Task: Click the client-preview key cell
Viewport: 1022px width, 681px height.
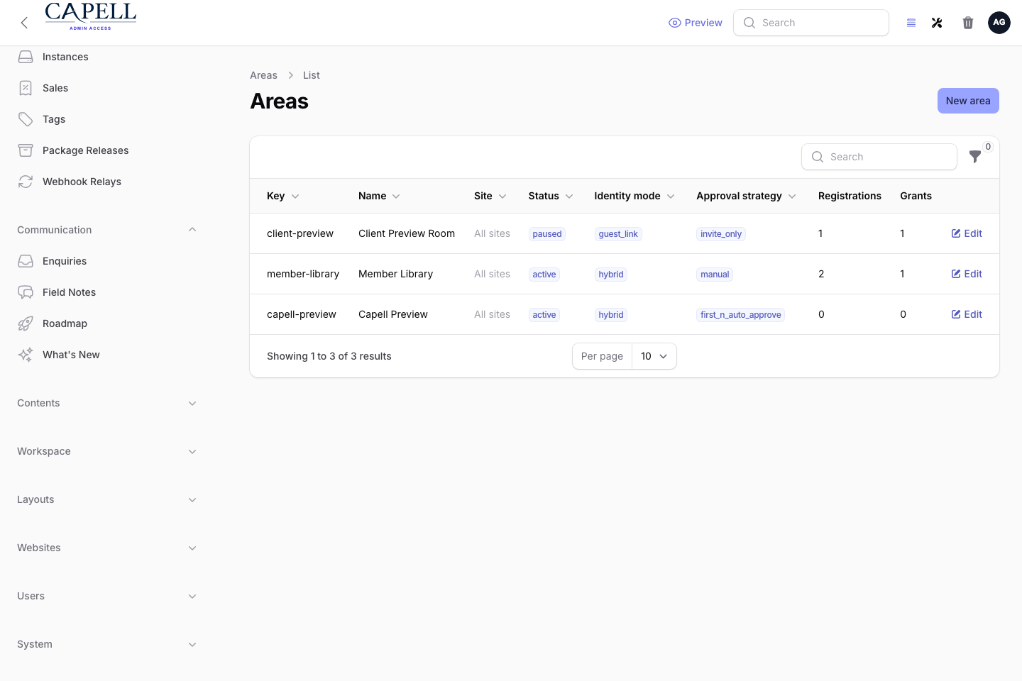Action: (x=300, y=233)
